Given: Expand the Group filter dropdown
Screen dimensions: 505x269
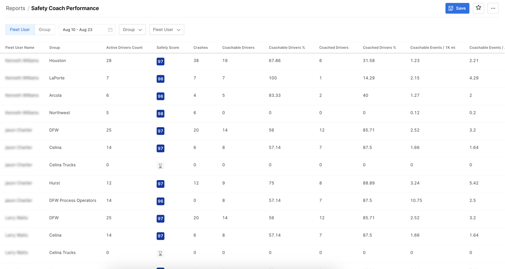Looking at the screenshot, I should coord(132,29).
